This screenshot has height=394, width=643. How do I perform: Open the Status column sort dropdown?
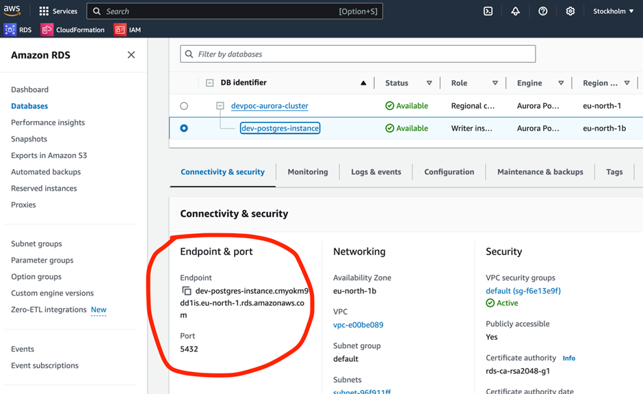pos(429,83)
